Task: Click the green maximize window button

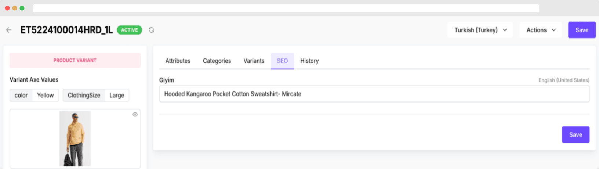Action: tap(22, 8)
